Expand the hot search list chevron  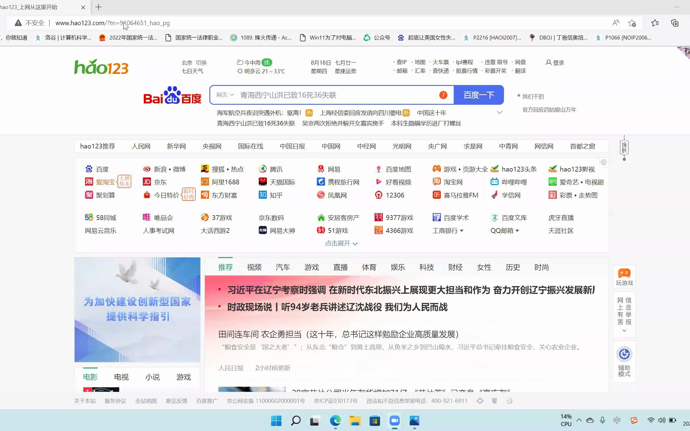[x=500, y=113]
